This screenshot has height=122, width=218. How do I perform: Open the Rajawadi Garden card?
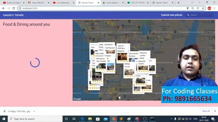143,66
